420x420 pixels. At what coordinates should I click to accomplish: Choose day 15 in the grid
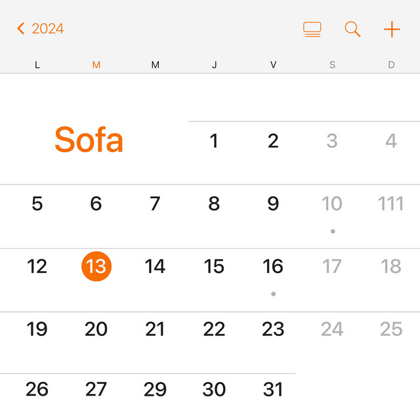(214, 266)
